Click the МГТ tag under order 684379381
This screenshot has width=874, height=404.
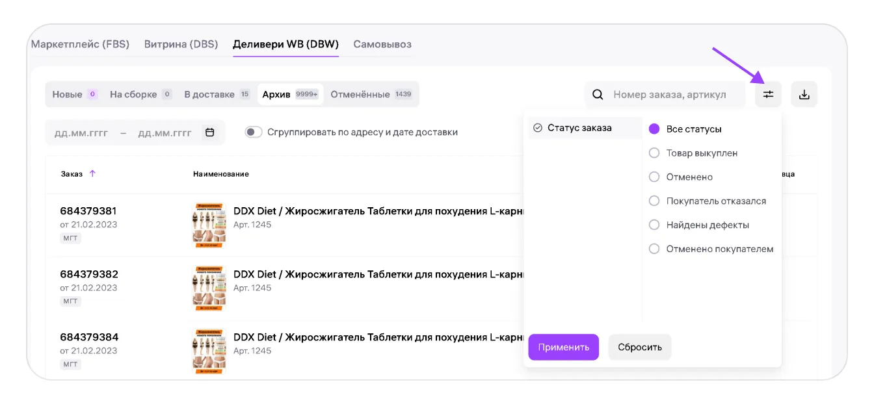pos(70,238)
